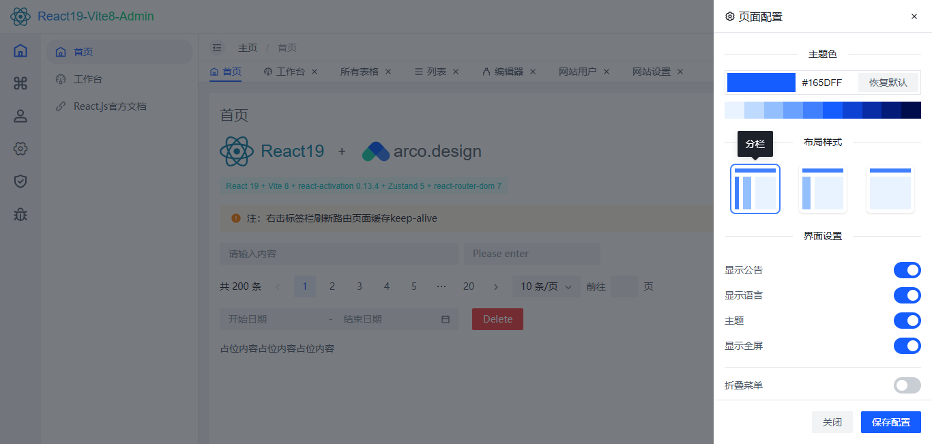
Task: Select the 分栏 layout style option
Action: 755,189
